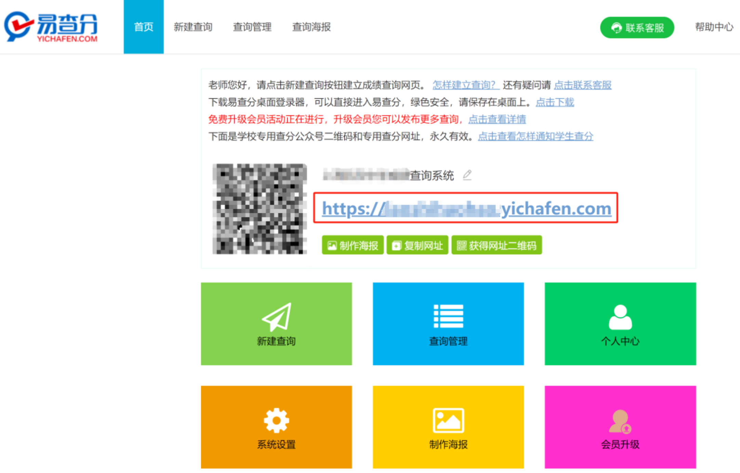Click the 个人中心 label on the green tile
The width and height of the screenshot is (740, 473).
(x=620, y=341)
